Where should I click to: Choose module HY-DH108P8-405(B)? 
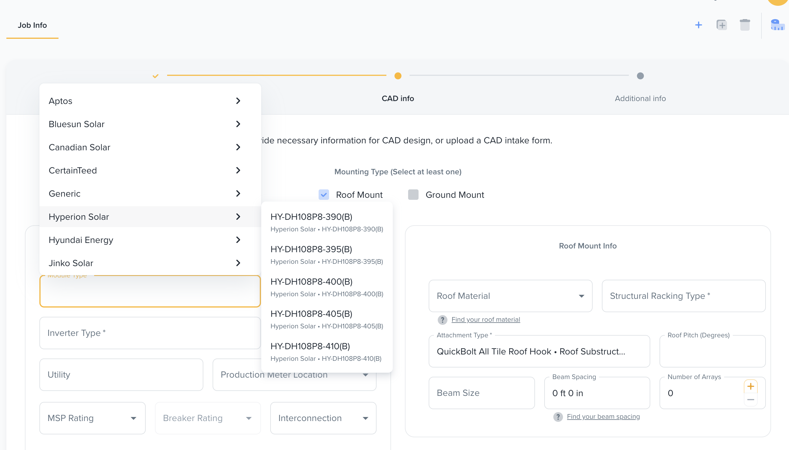point(327,319)
